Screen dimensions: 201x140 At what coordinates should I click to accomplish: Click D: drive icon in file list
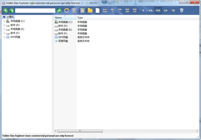point(56,26)
